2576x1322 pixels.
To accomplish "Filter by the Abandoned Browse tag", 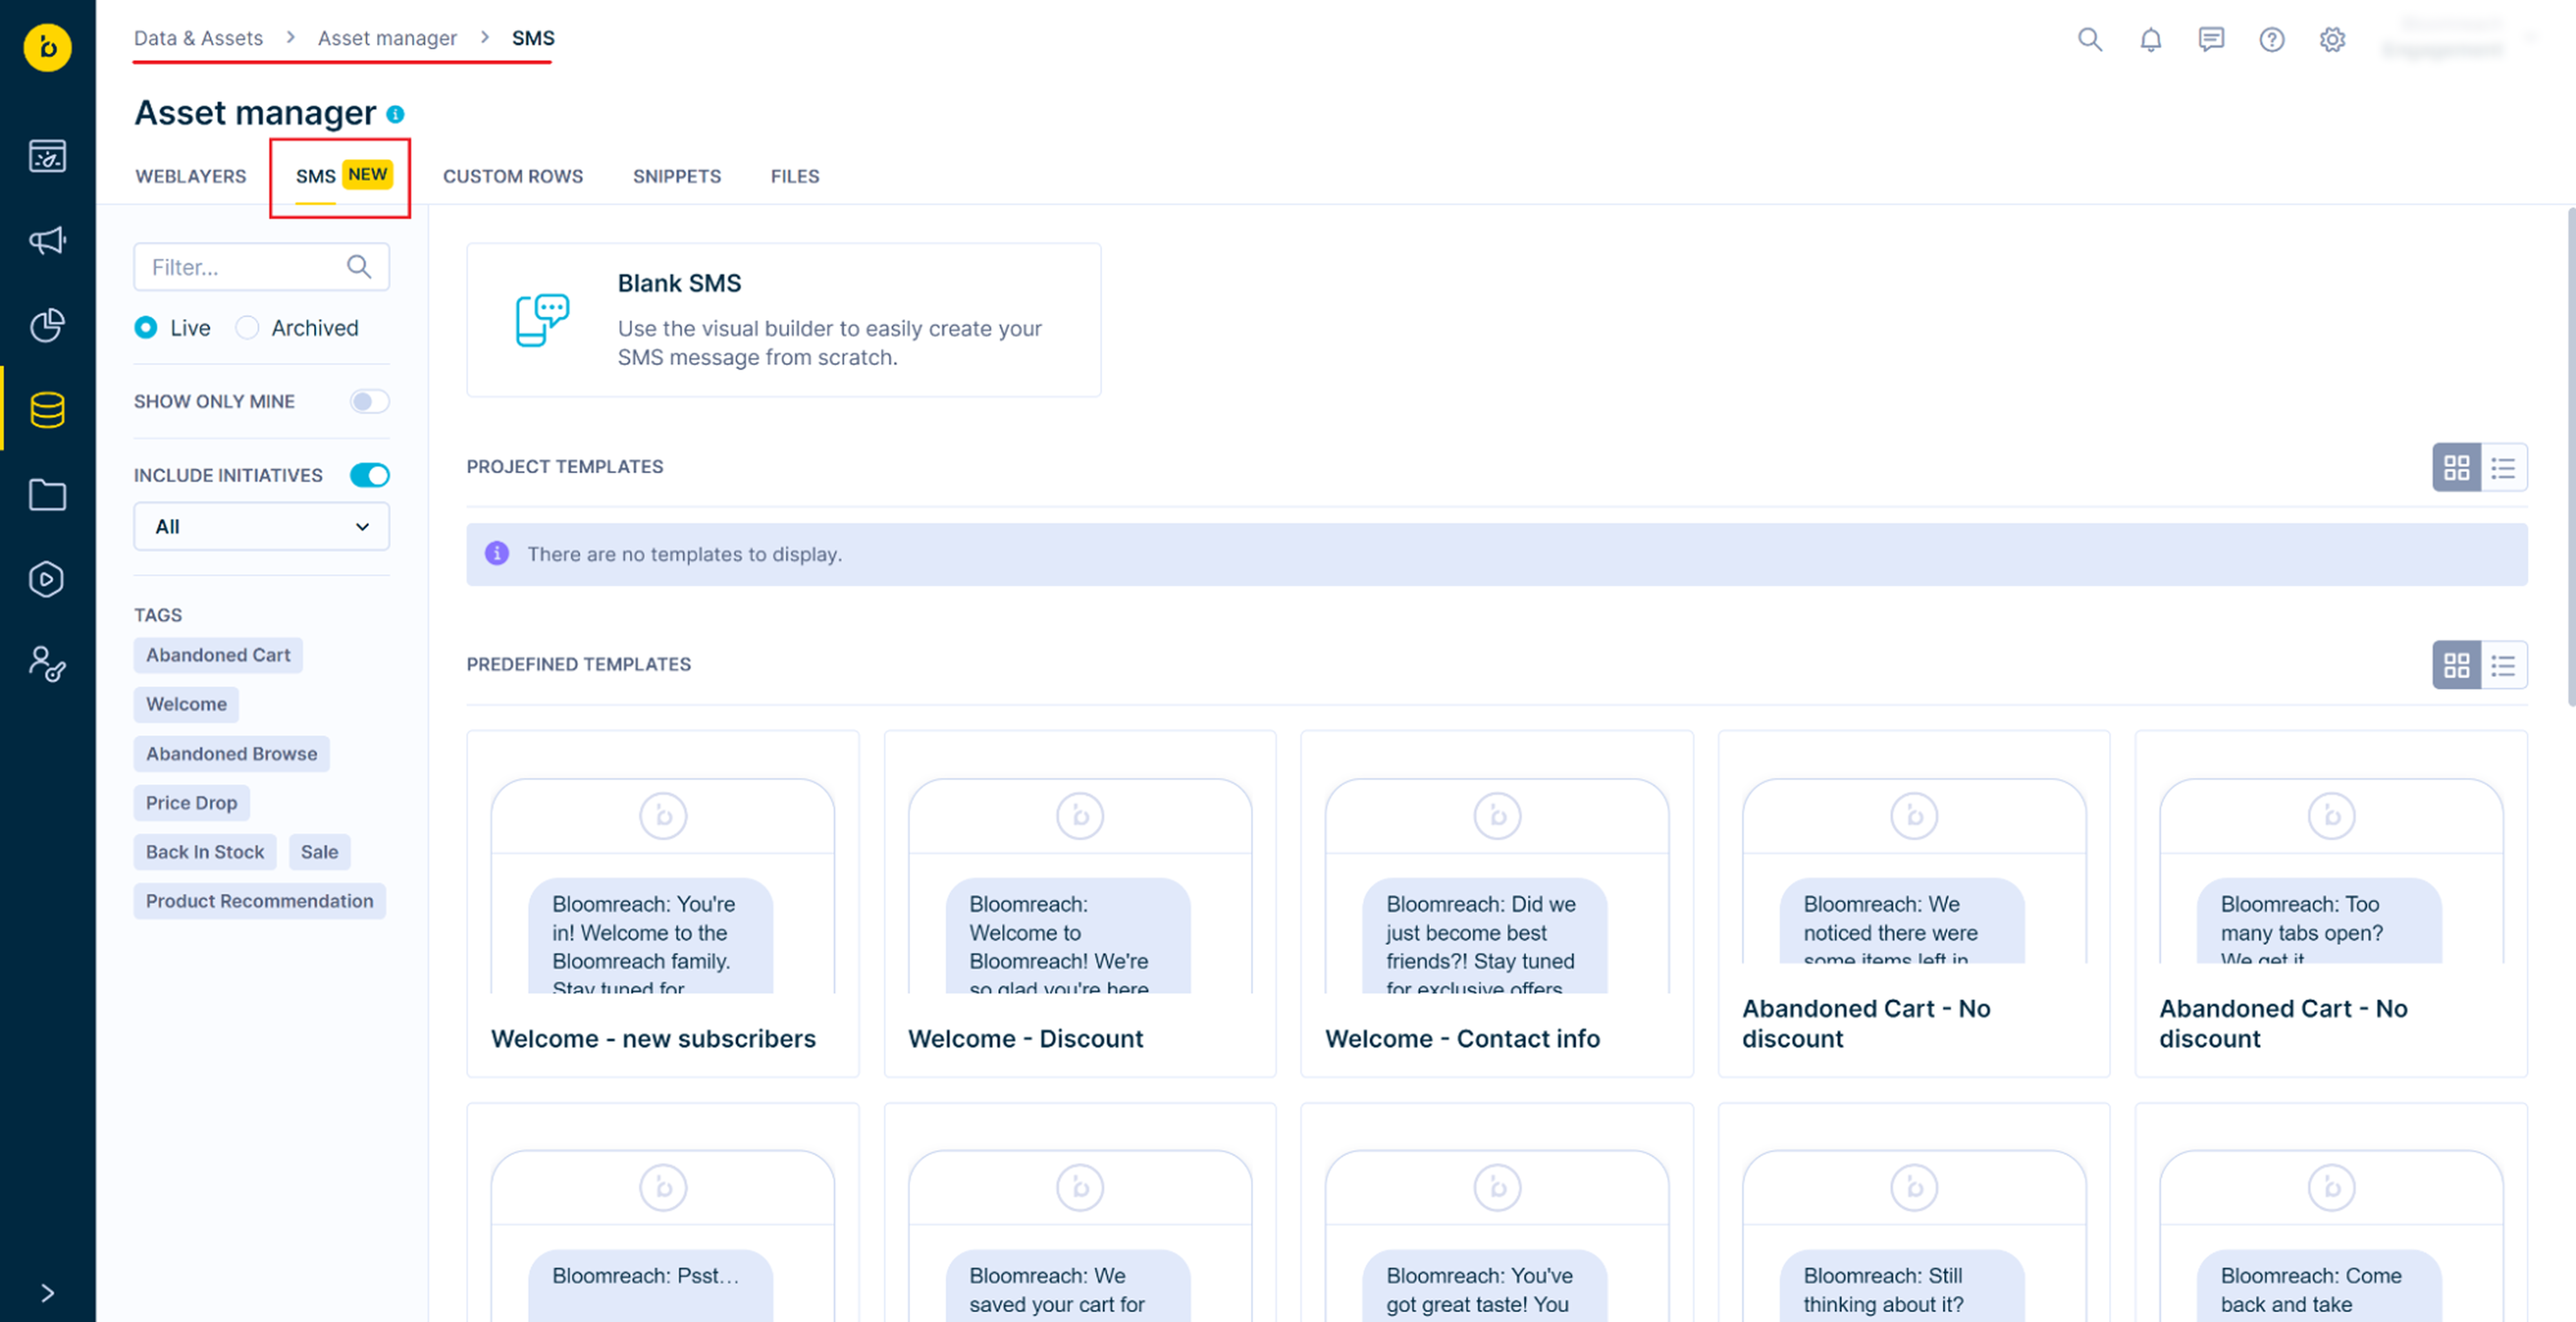I will coord(231,754).
